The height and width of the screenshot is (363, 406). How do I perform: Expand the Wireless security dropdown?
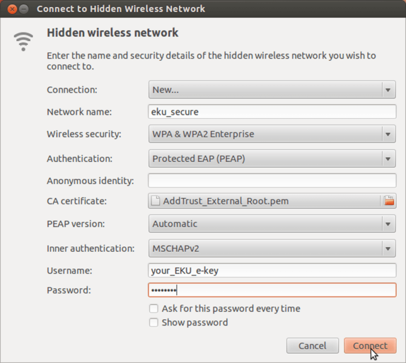[x=272, y=134]
